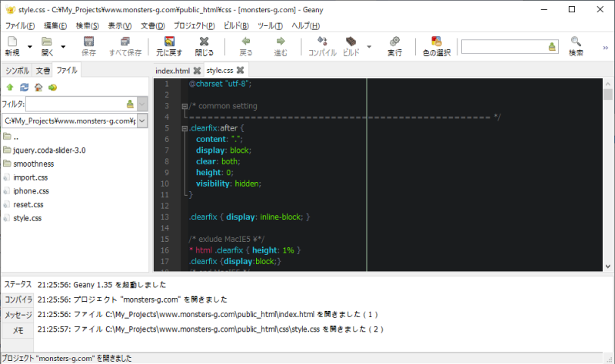Click the 検索 magnifier icon

576,46
